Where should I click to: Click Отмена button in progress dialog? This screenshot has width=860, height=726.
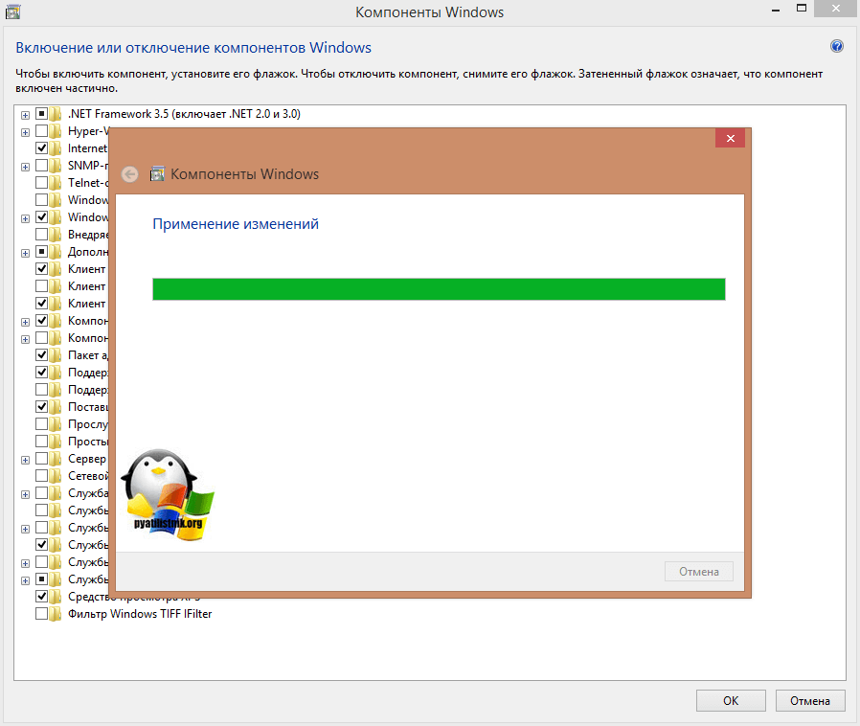(x=699, y=572)
